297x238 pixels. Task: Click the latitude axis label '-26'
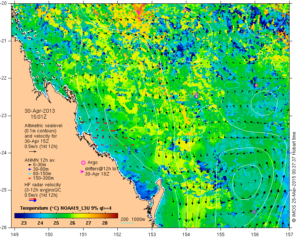pyautogui.click(x=4, y=227)
